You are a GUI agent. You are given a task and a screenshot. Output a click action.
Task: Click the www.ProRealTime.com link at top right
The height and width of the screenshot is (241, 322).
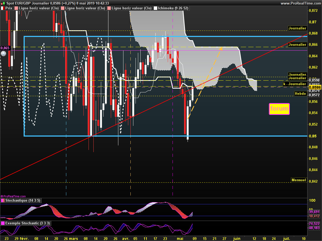(x=301, y=3)
